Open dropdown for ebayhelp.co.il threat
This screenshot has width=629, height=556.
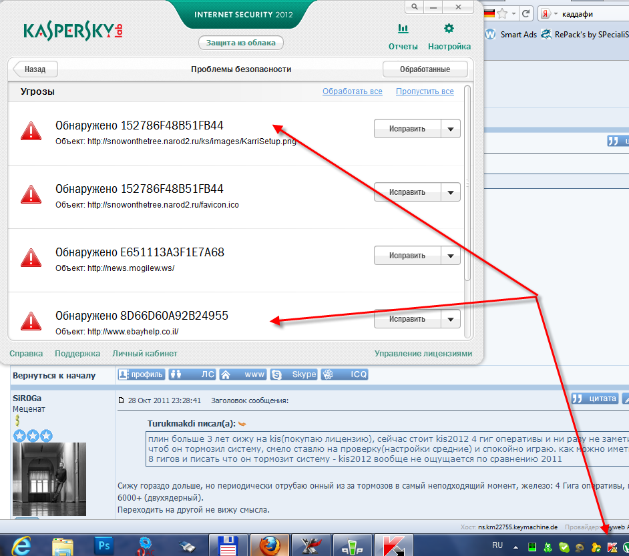[x=451, y=319]
